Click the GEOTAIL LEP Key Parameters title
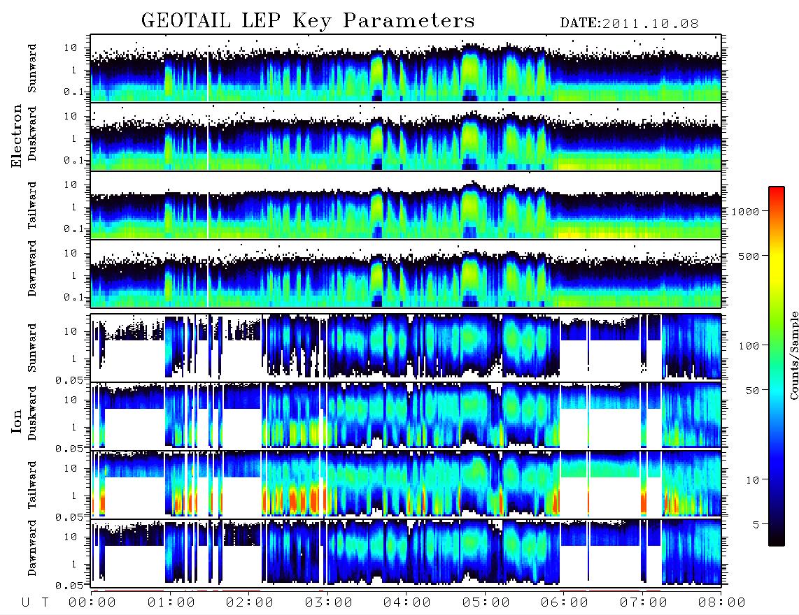 point(308,22)
